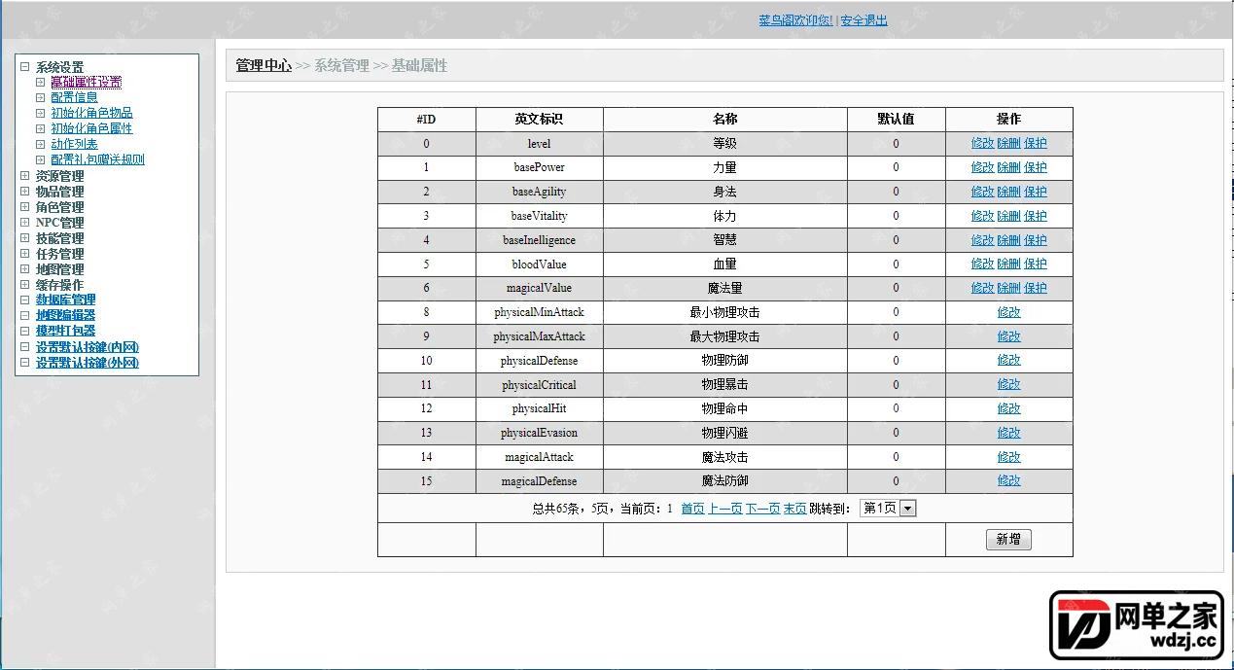
Task: Click 保护 in the baseAgility row
Action: [1035, 192]
